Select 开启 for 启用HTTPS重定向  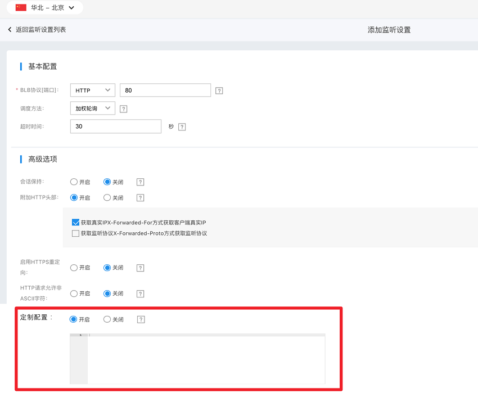74,268
